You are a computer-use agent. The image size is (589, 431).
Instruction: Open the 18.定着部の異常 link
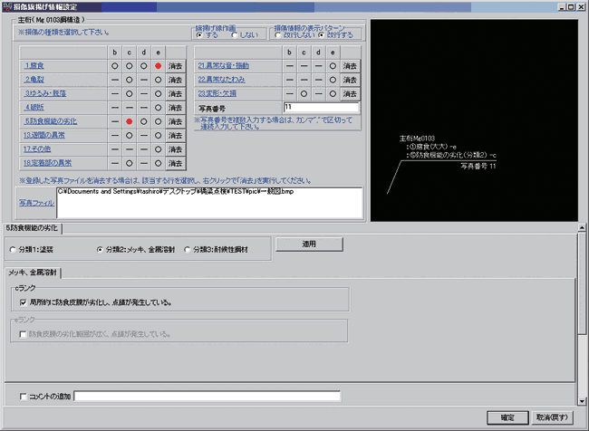(x=47, y=163)
